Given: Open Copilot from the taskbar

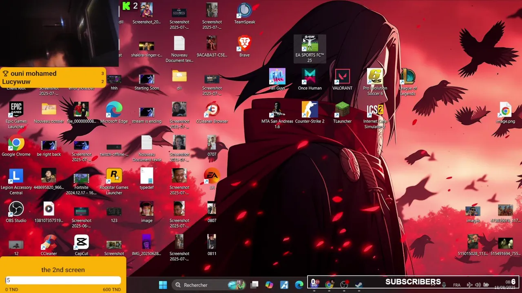Looking at the screenshot, I should (269, 285).
